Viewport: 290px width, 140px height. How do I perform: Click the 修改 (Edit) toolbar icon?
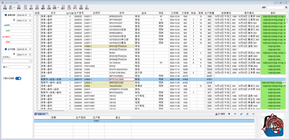(37, 7)
